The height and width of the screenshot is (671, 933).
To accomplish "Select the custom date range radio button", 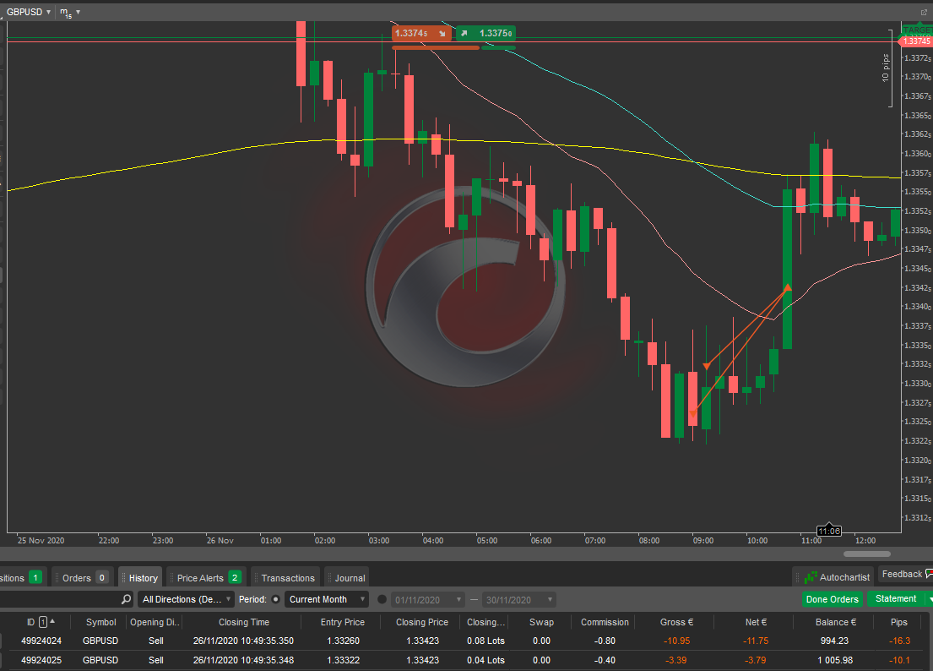I will pyautogui.click(x=382, y=599).
